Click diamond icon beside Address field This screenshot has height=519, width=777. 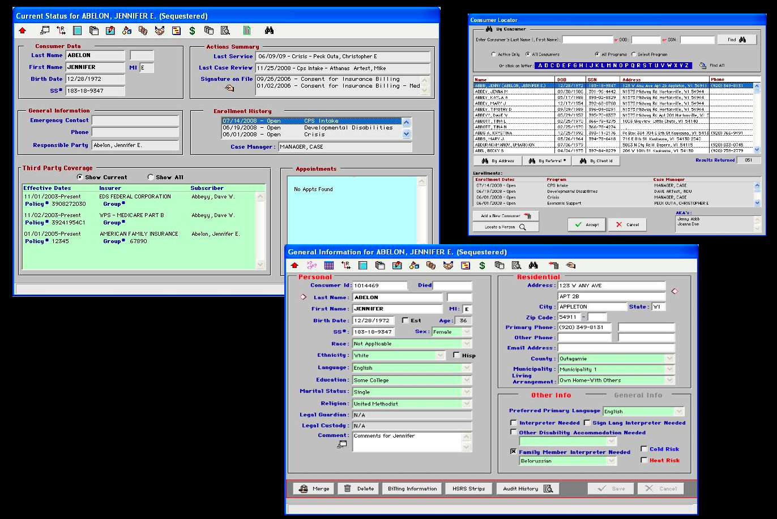click(674, 291)
